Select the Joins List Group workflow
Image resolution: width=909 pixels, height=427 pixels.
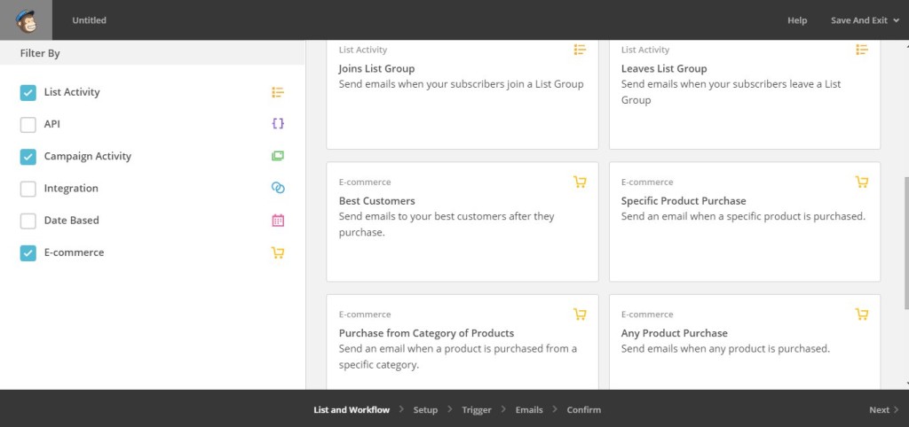[462, 94]
